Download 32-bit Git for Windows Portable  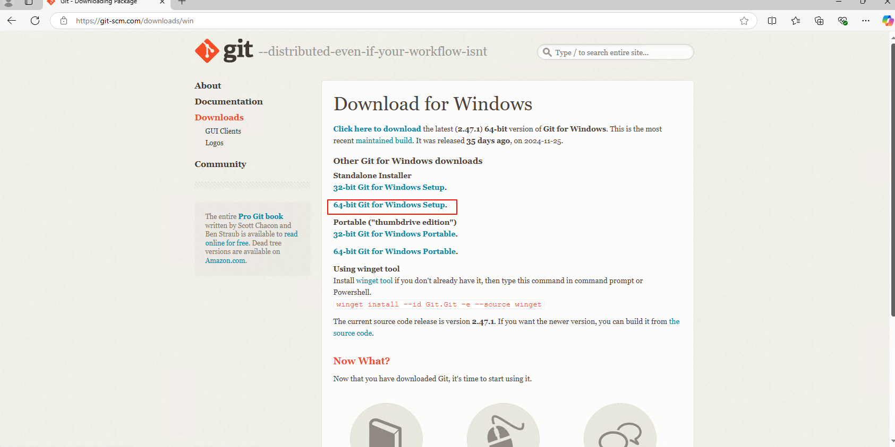coord(394,234)
